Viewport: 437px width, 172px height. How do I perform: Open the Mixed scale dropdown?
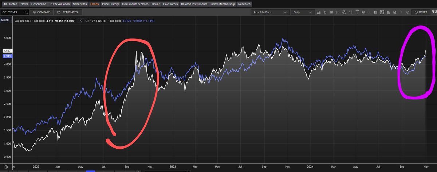[x=6, y=20]
